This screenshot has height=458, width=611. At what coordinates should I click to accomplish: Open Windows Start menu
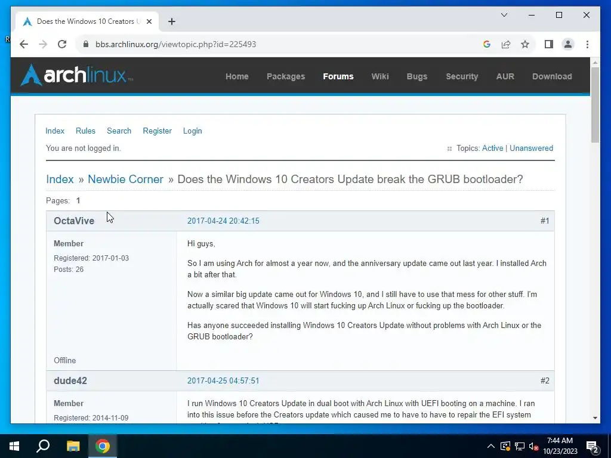pyautogui.click(x=14, y=446)
